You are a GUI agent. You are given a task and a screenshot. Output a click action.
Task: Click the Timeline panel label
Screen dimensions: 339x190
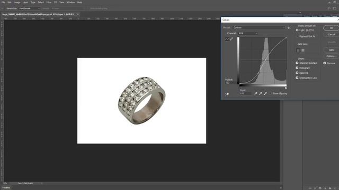6,188
